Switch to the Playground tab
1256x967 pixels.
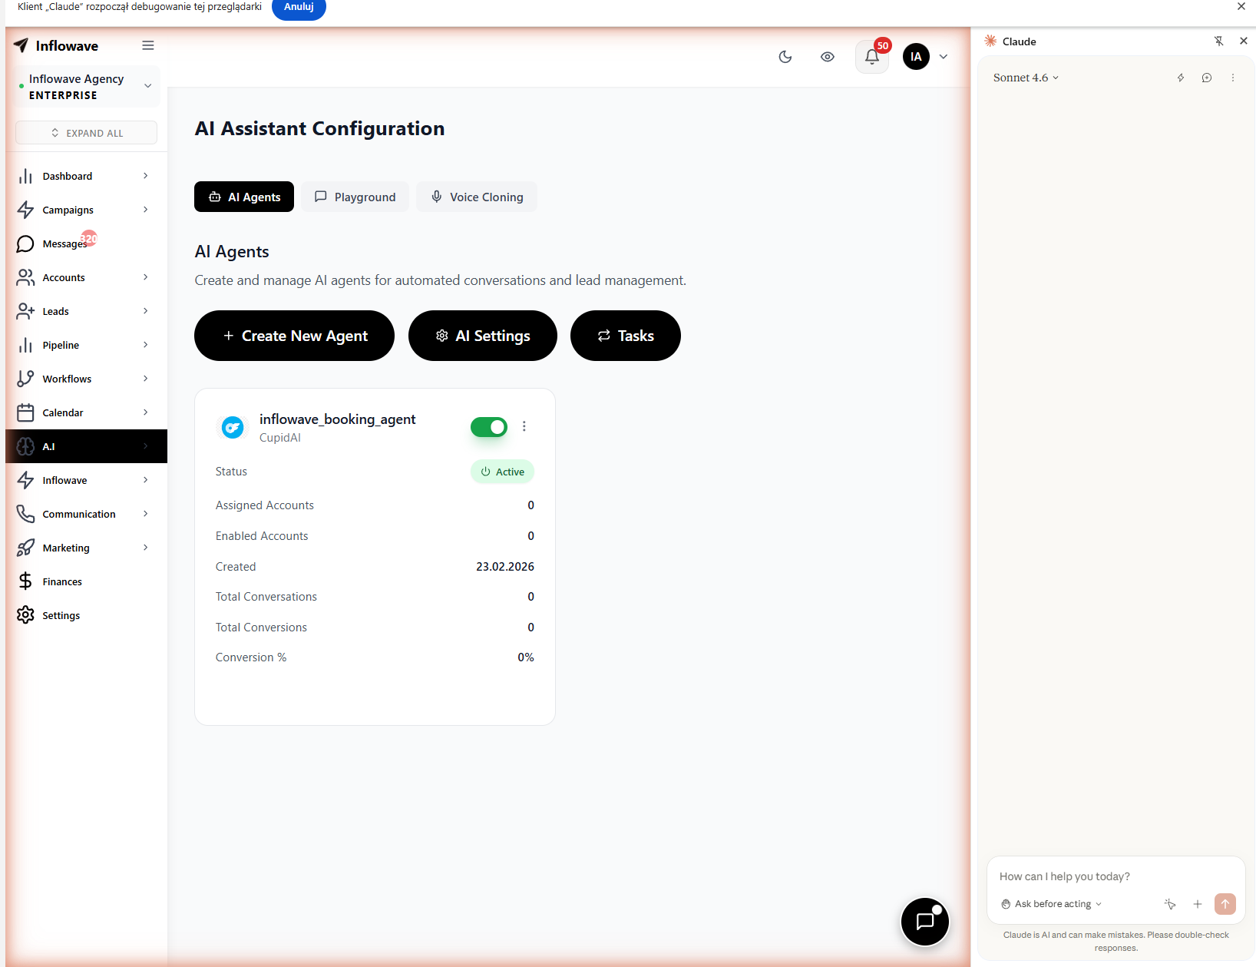[355, 197]
